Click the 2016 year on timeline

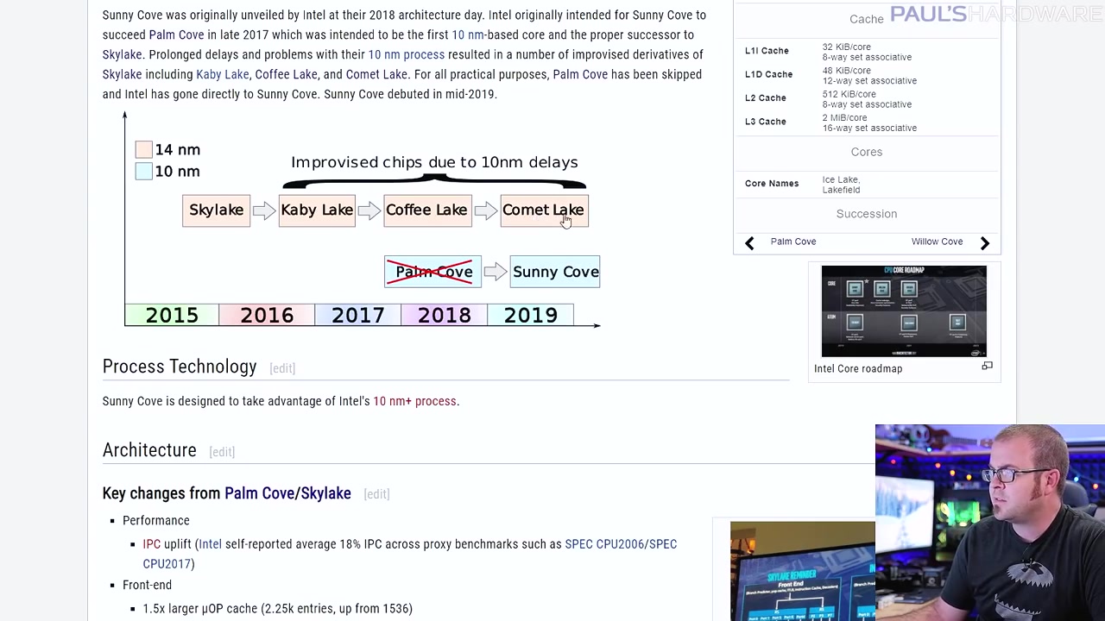267,316
